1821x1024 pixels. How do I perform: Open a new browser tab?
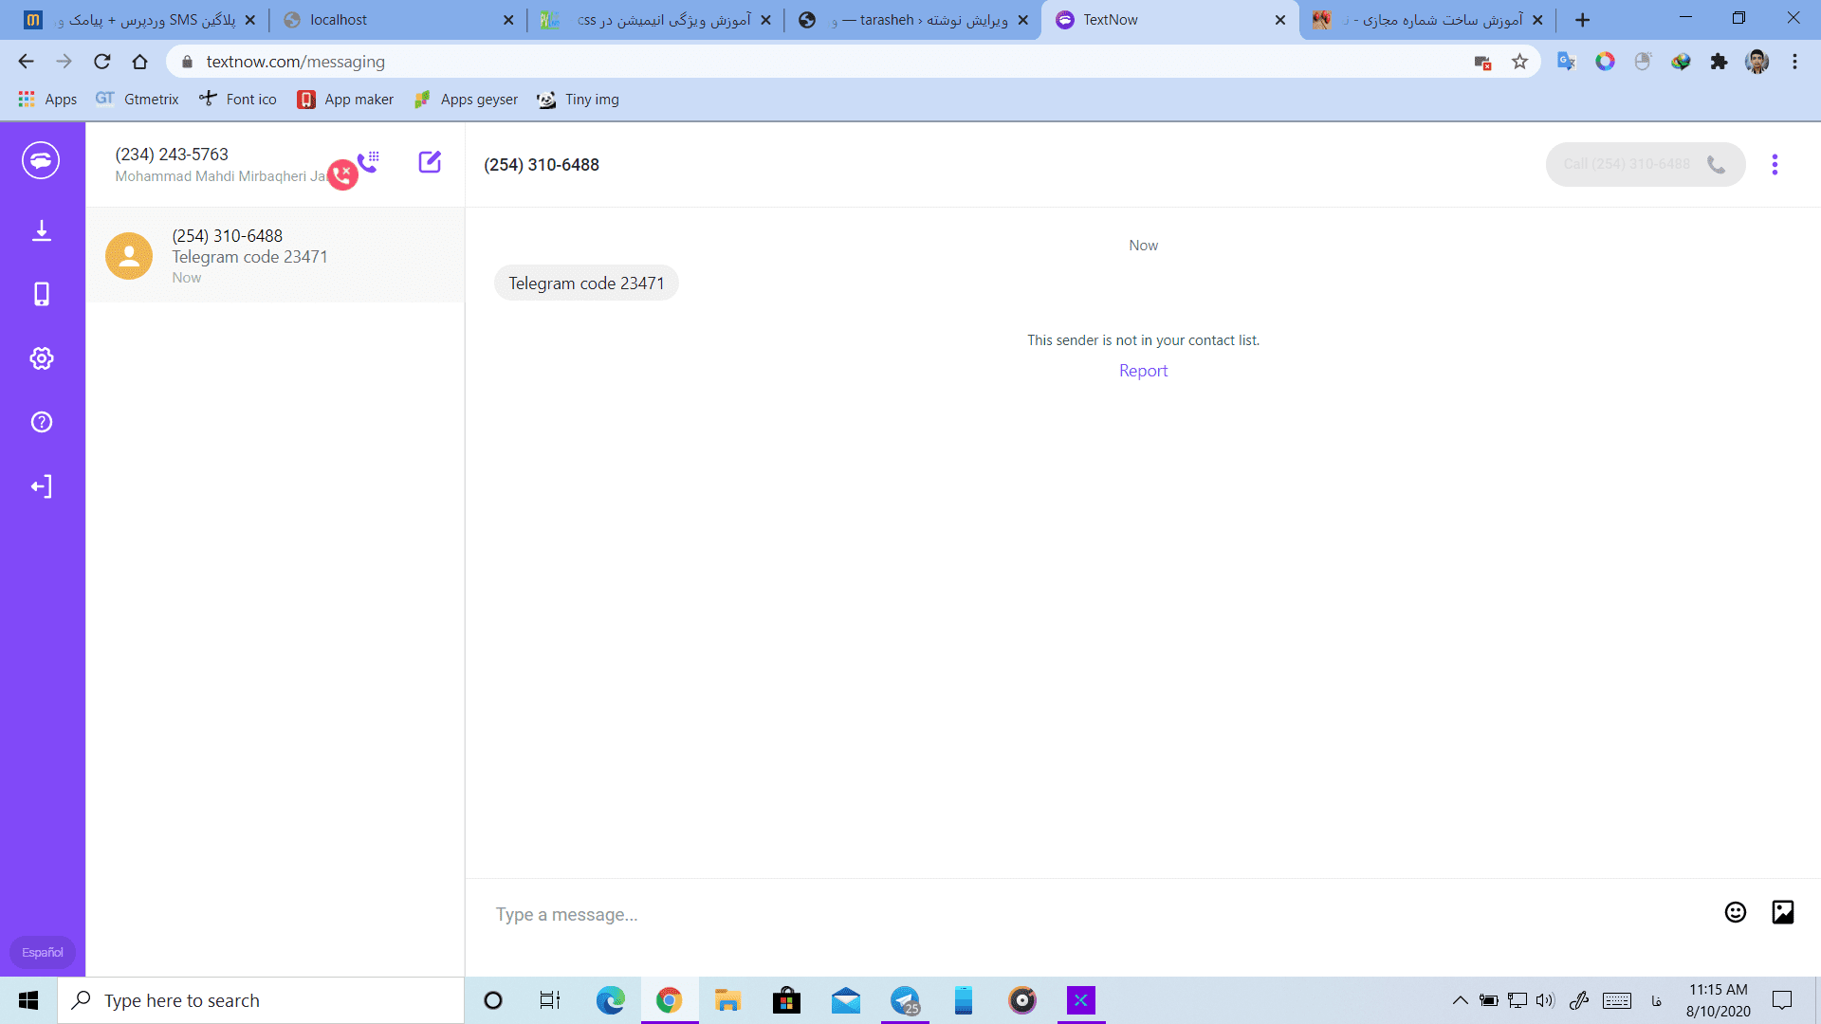click(1582, 20)
